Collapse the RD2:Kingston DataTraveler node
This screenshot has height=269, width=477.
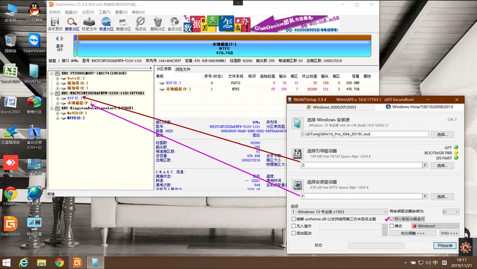click(52, 108)
